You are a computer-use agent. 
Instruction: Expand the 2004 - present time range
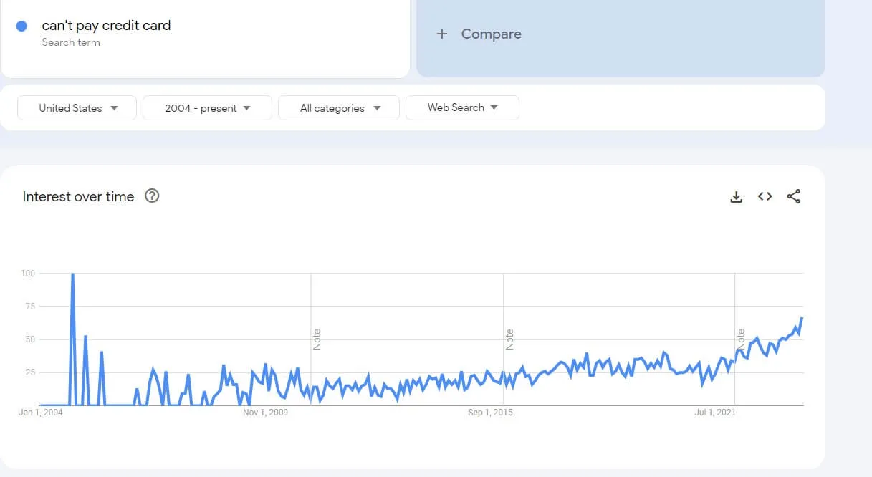tap(207, 108)
